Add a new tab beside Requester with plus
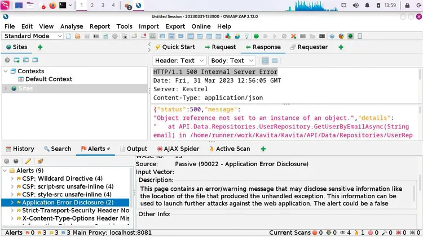423x237 pixels. point(341,47)
